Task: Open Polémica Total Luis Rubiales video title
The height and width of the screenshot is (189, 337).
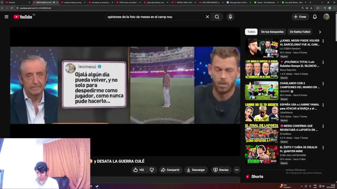Action: [300, 64]
